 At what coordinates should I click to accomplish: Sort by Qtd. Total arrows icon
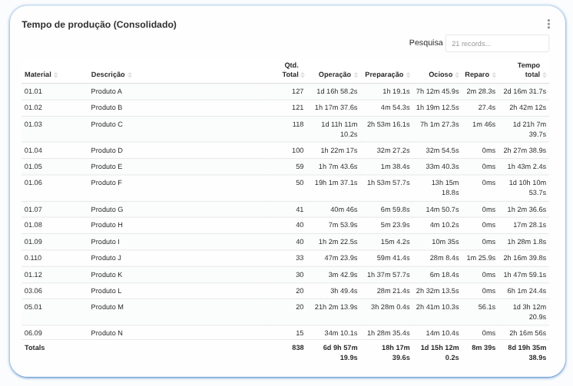point(303,75)
